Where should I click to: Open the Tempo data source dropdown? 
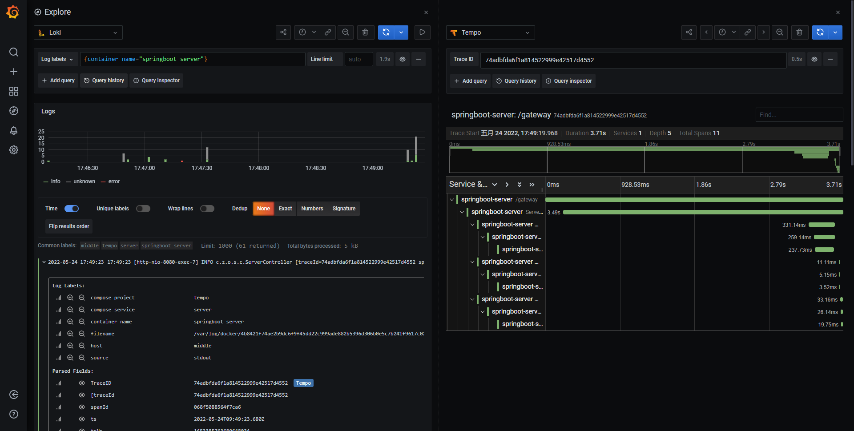click(490, 32)
